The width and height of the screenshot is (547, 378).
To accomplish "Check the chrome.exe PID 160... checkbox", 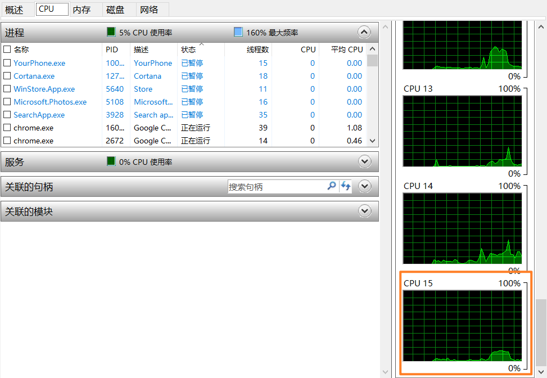I will [x=7, y=127].
